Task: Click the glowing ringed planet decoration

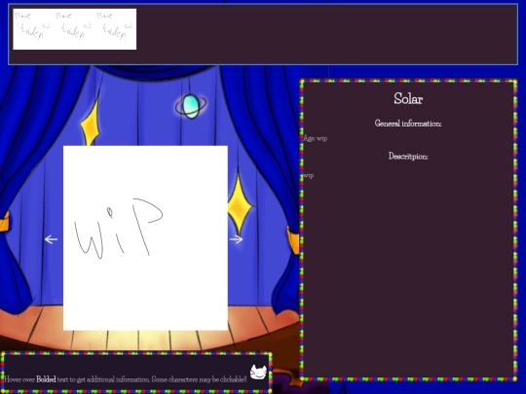Action: point(191,106)
